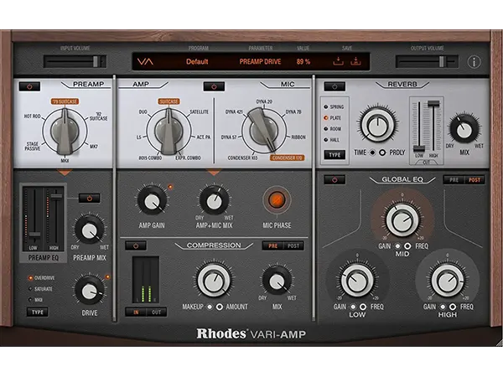Click the reverb TYPE button
The width and height of the screenshot is (503, 377).
[334, 155]
